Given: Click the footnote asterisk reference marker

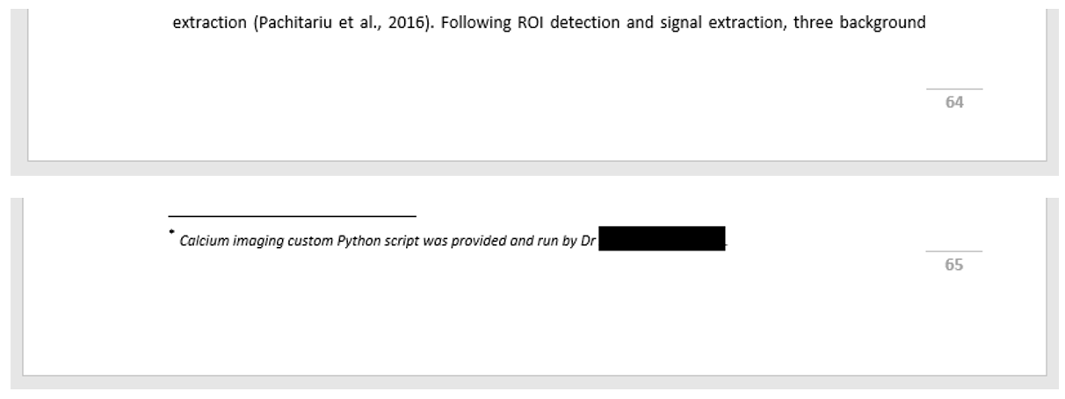Looking at the screenshot, I should (172, 231).
